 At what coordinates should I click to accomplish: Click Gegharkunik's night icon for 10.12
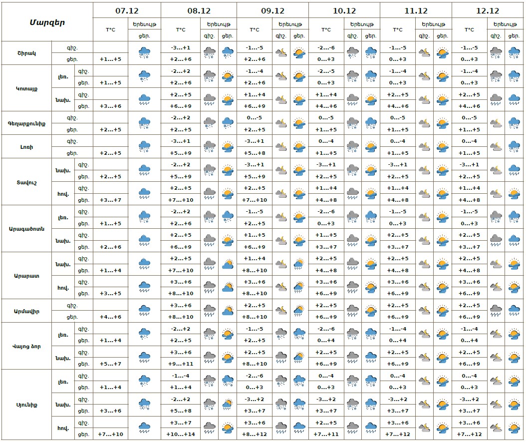[x=353, y=123]
